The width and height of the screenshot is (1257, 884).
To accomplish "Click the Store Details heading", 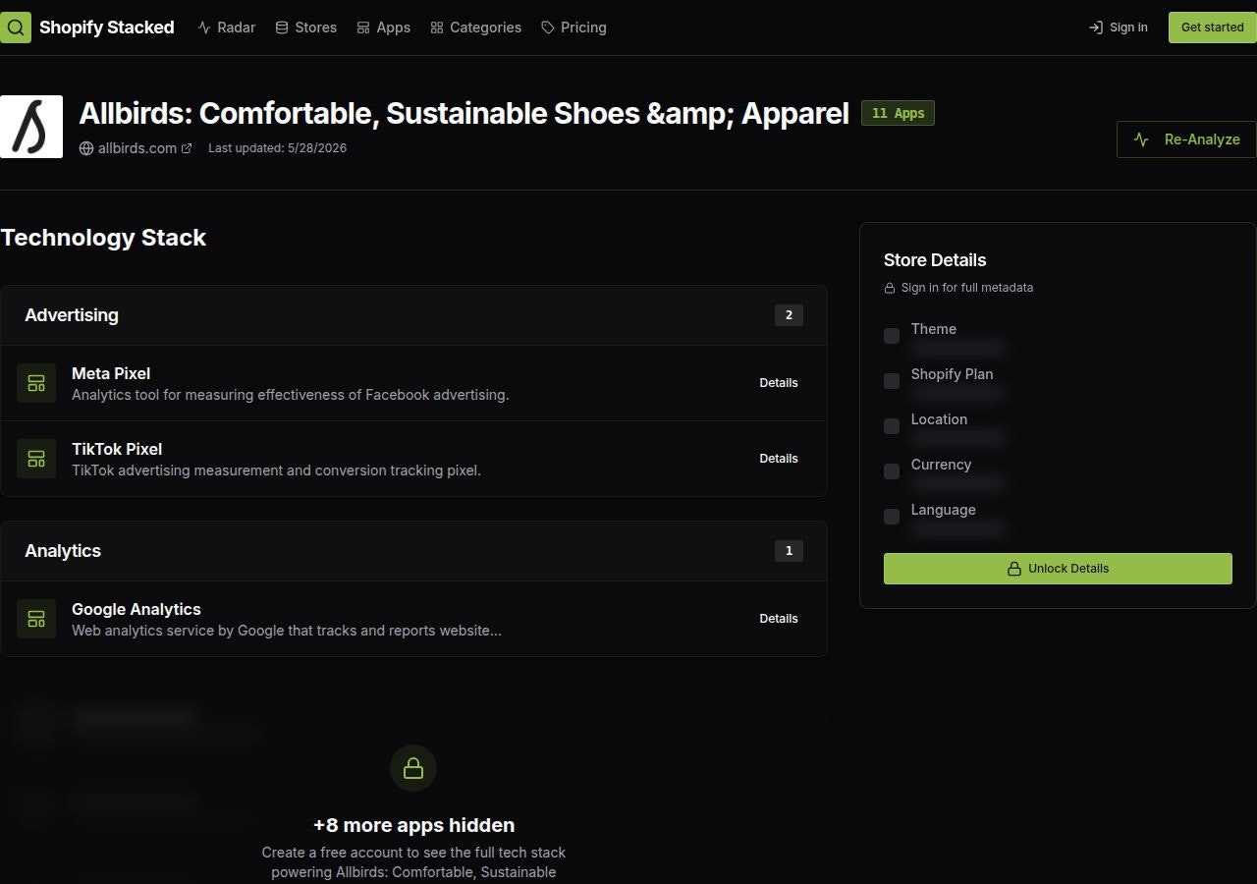I will point(935,260).
